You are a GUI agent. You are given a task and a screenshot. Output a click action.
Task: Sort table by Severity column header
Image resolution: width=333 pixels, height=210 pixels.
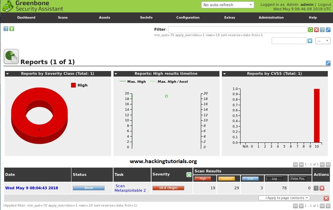(x=161, y=174)
